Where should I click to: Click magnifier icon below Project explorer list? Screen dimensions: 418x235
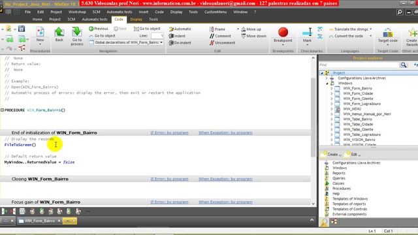click(x=324, y=222)
